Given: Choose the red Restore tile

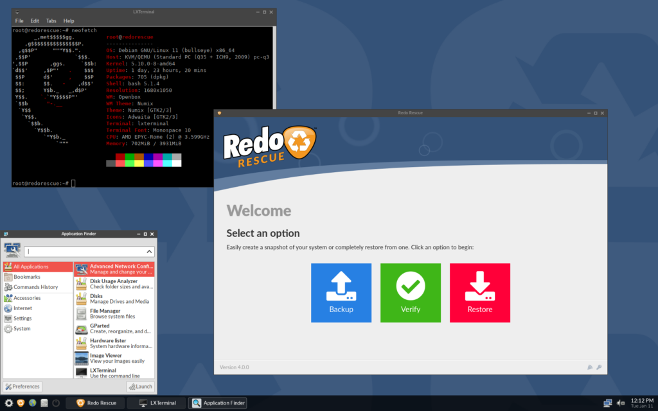Looking at the screenshot, I should 480,293.
